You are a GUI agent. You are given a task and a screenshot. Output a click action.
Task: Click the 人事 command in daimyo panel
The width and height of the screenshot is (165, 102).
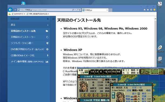click(x=87, y=95)
